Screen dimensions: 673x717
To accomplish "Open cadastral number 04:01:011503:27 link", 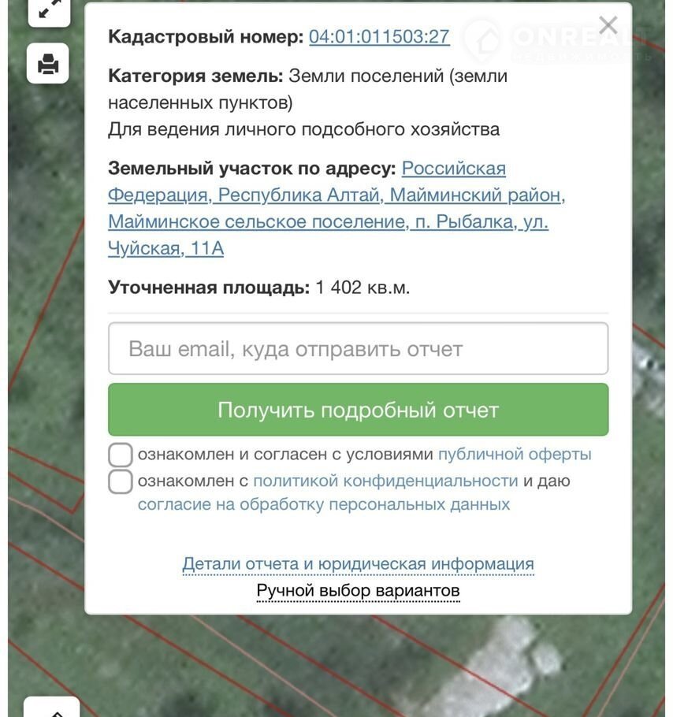I will [379, 37].
